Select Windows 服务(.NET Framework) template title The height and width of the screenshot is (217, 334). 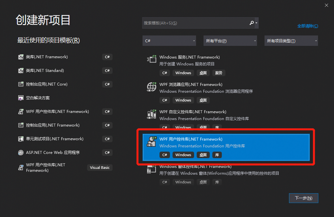click(x=190, y=57)
